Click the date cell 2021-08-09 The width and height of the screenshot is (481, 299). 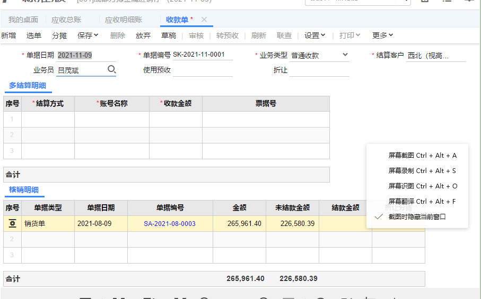tap(101, 224)
